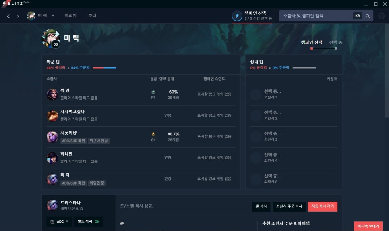Screen dimensions: 389x231
Task: Click the ADC/SUP 메인 tag on 서폿이당
Action: 73,141
